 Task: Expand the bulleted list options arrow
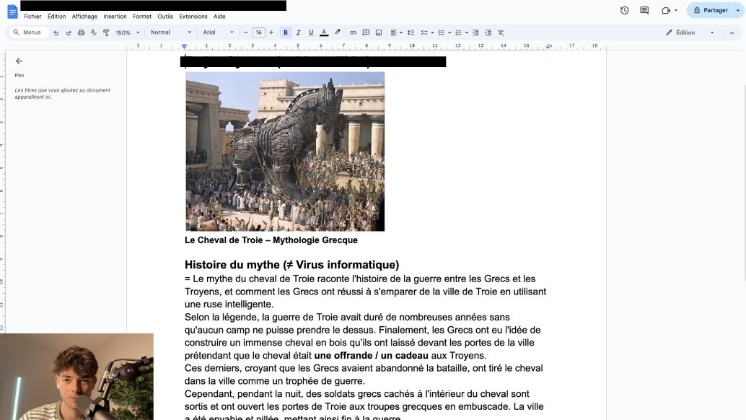449,32
